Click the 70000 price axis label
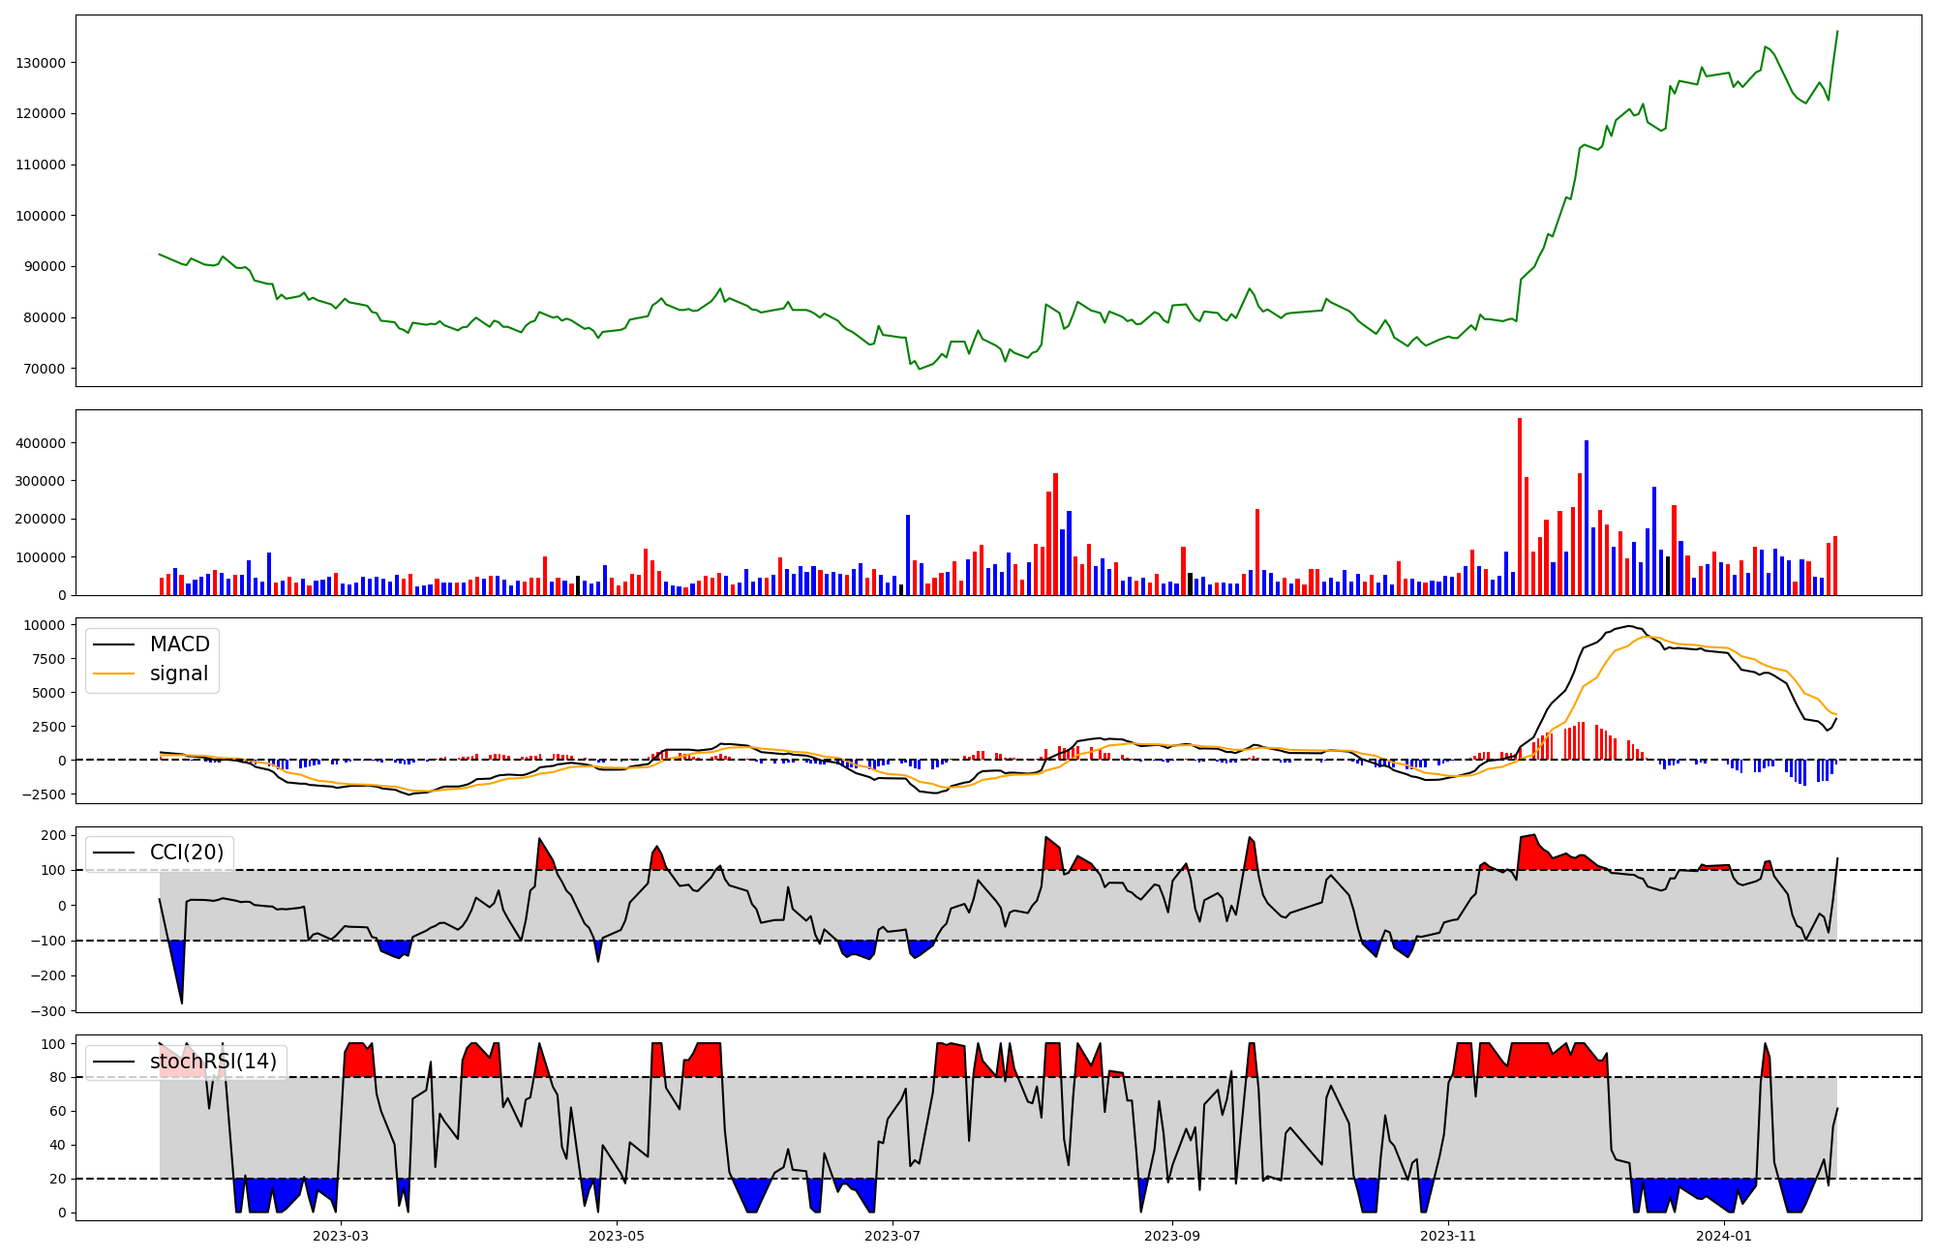Image resolution: width=1936 pixels, height=1258 pixels. (x=45, y=369)
